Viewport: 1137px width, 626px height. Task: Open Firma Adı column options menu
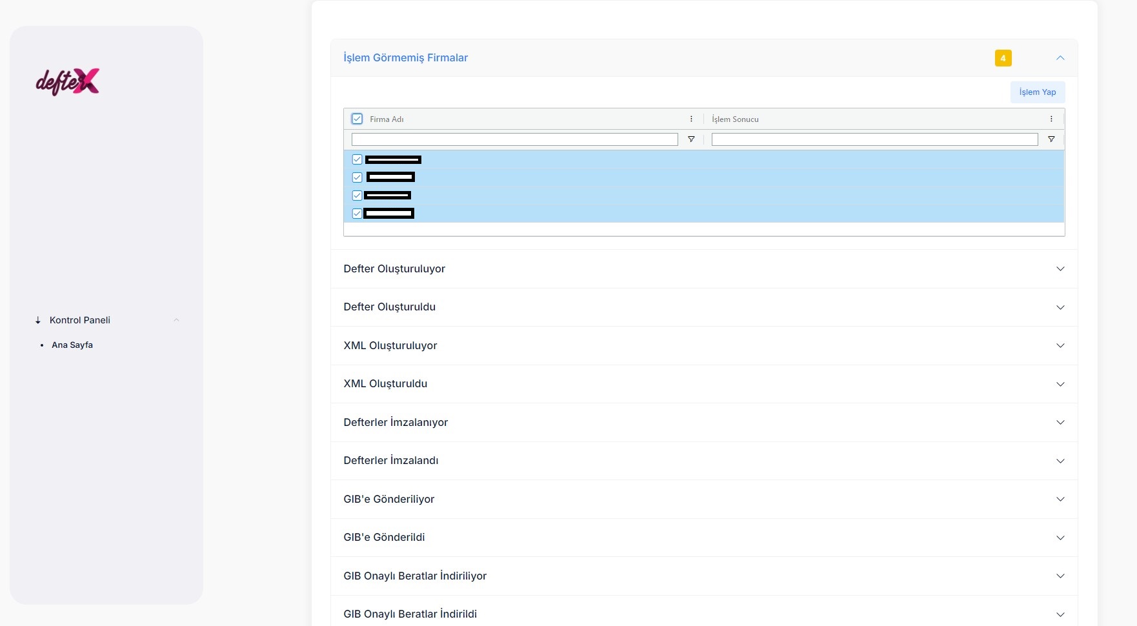[x=691, y=119]
